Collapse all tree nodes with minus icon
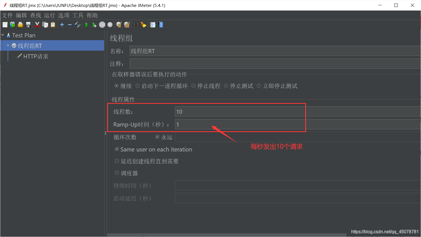This screenshot has width=421, height=237. 70,25
